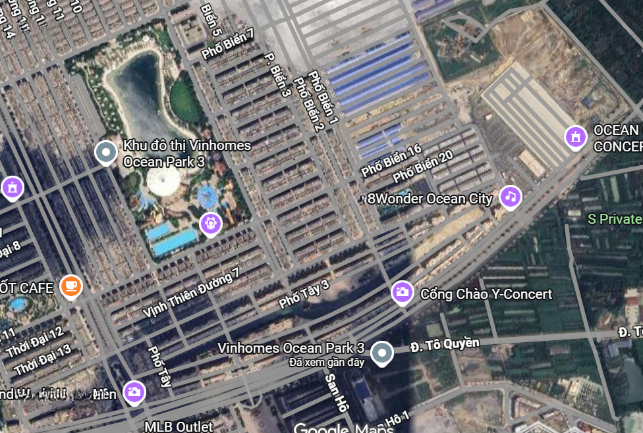Viewport: 643px width, 433px height.
Task: Click the purple water park attraction pin
Action: click(211, 225)
